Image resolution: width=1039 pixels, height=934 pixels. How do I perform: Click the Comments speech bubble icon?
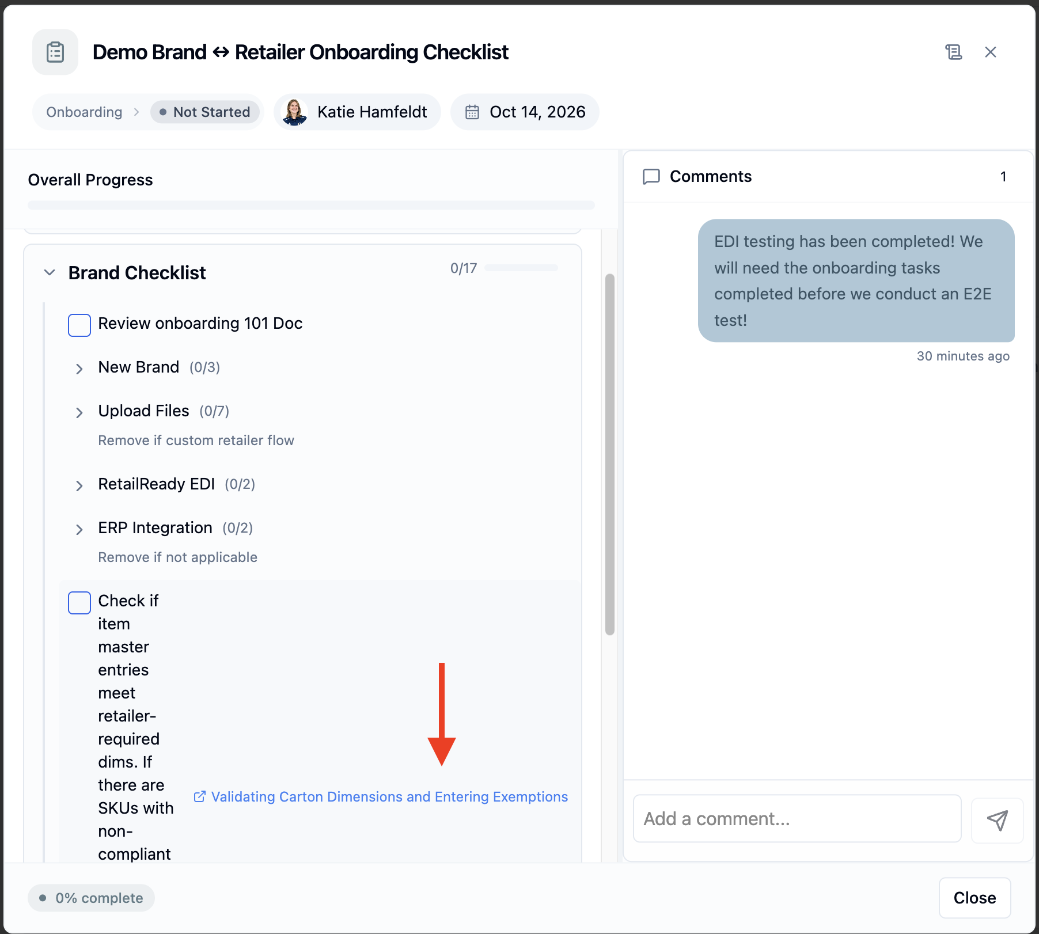pos(651,177)
